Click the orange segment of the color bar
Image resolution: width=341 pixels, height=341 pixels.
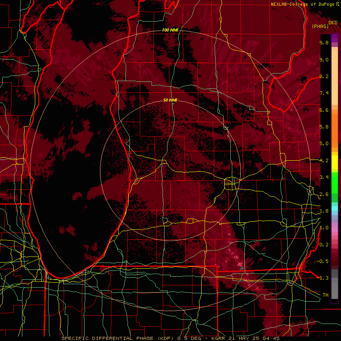[x=335, y=131]
